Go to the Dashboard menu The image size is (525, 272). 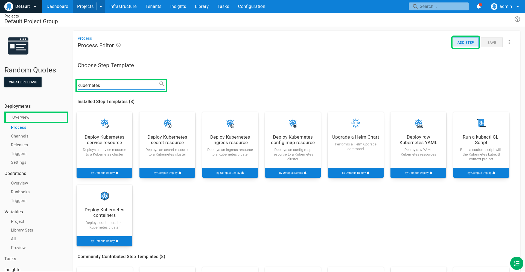(57, 6)
